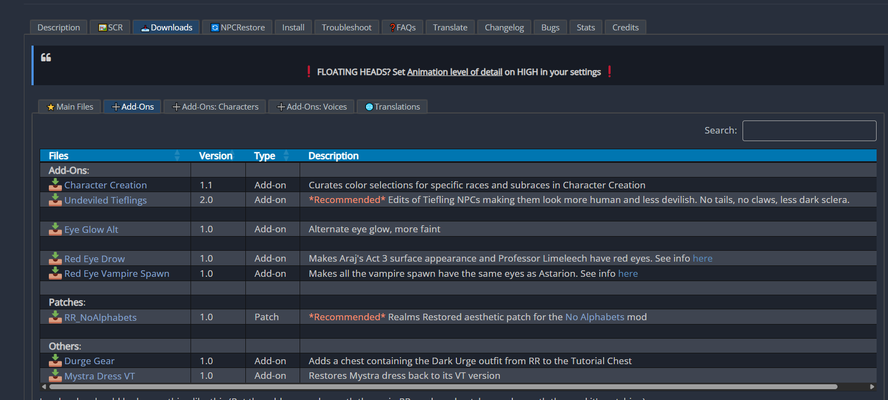Show the Credits tab
888x400 pixels.
pos(625,27)
